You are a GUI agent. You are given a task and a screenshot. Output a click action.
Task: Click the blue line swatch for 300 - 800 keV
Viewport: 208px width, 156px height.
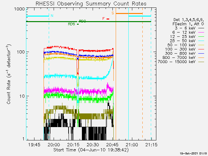pyautogui.click(x=201, y=53)
